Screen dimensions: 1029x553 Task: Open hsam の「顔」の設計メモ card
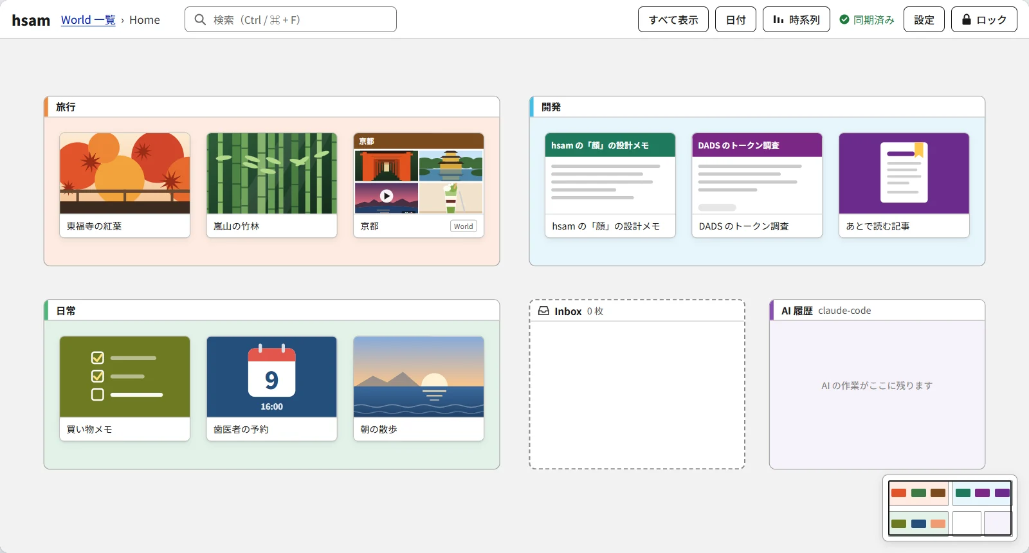click(610, 185)
